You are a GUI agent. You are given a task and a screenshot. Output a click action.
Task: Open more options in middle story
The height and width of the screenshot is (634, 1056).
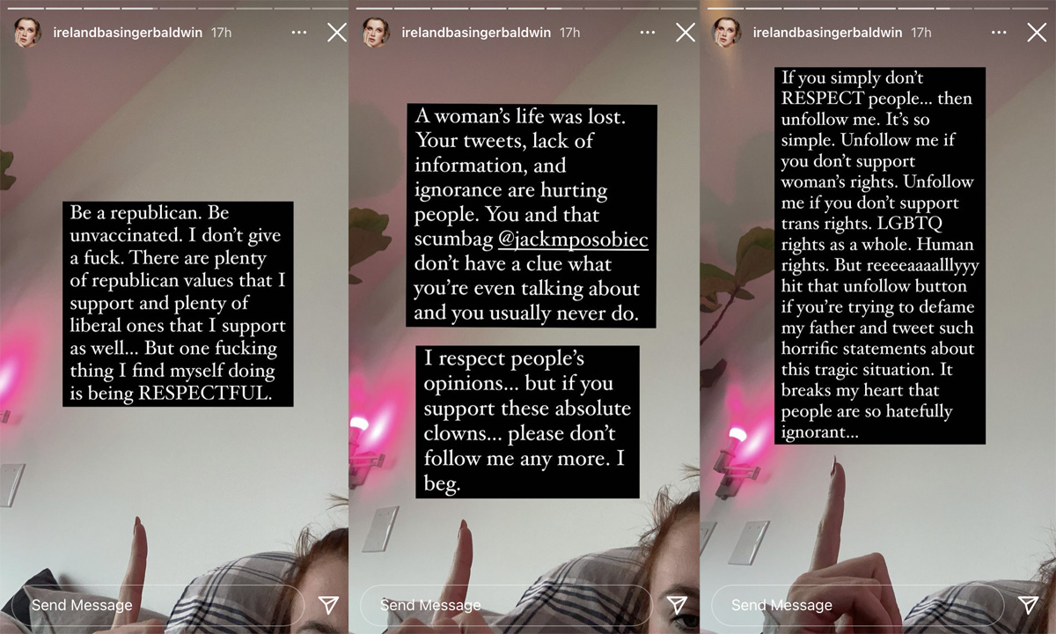(x=647, y=33)
